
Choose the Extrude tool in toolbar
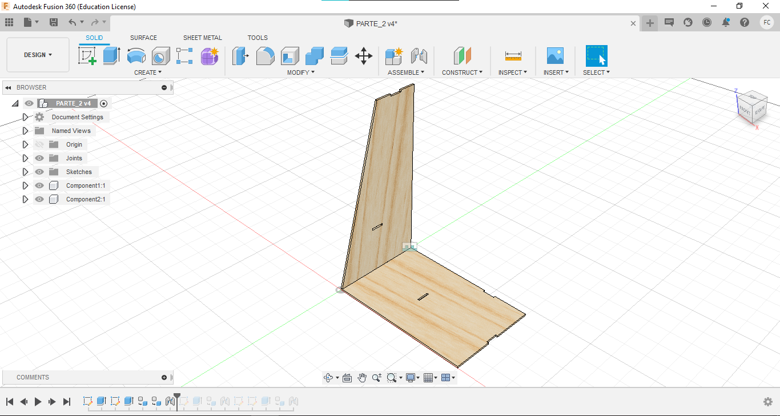point(111,56)
